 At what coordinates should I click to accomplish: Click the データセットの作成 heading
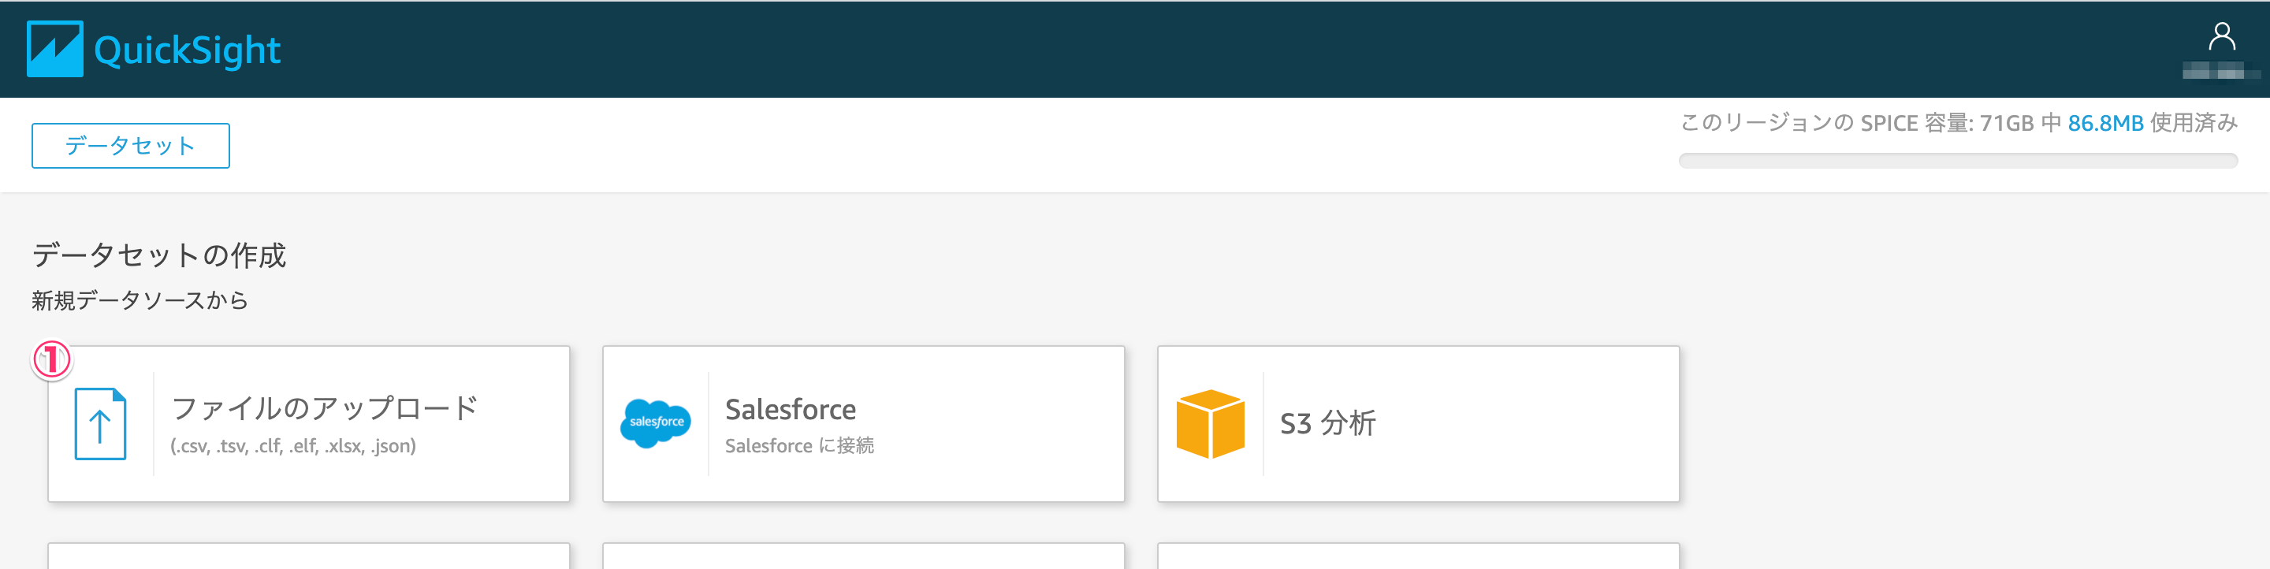[158, 255]
